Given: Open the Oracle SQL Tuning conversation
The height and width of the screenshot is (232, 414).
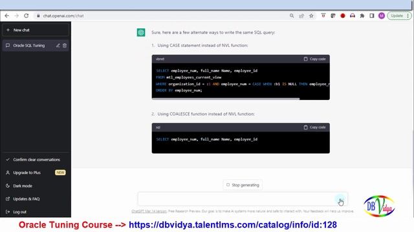Looking at the screenshot, I should pos(29,46).
